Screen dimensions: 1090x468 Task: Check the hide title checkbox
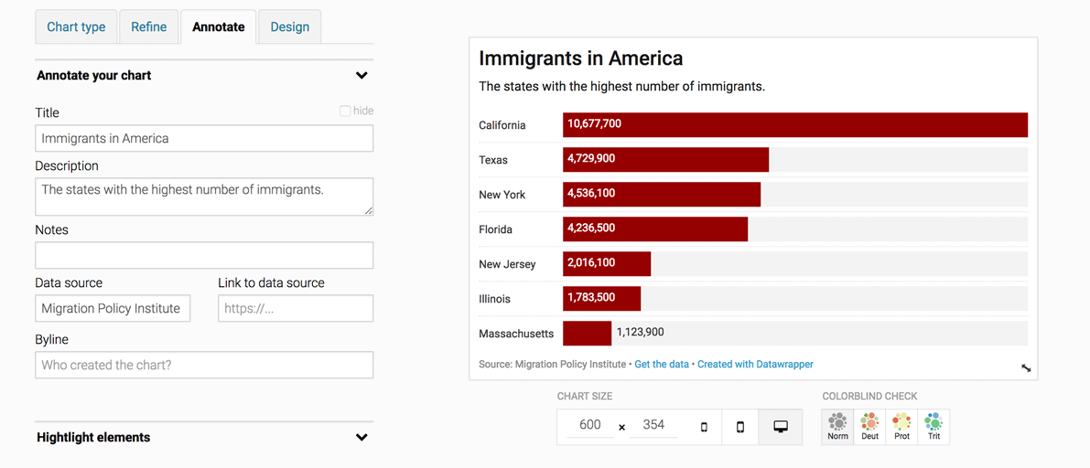coord(345,112)
